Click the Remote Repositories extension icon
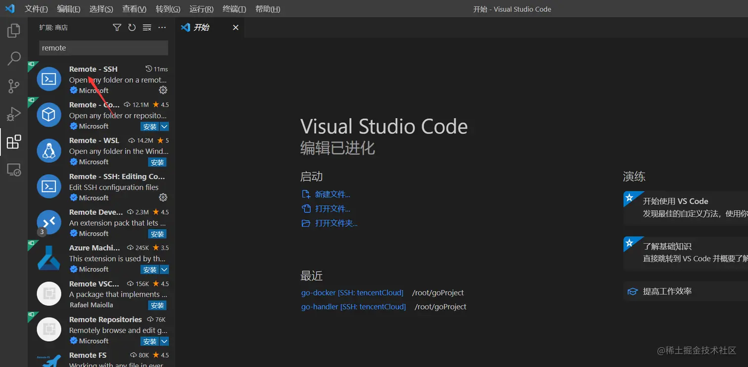Image resolution: width=748 pixels, height=367 pixels. coord(49,329)
